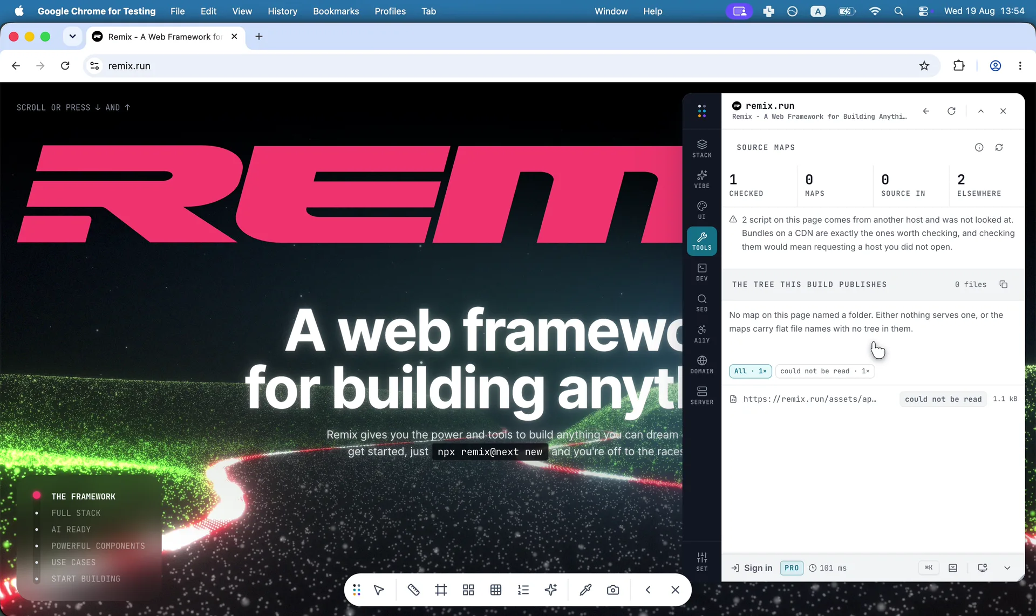
Task: Toggle the 'All · 1×' filter chip
Action: click(750, 371)
